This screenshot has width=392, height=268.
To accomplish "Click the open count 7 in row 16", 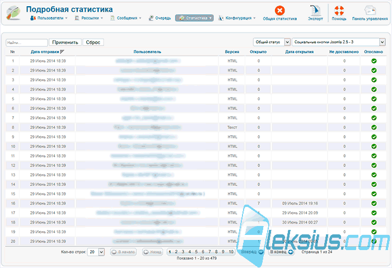I will (x=259, y=204).
